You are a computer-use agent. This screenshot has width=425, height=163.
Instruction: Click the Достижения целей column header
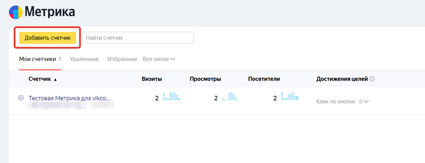342,79
